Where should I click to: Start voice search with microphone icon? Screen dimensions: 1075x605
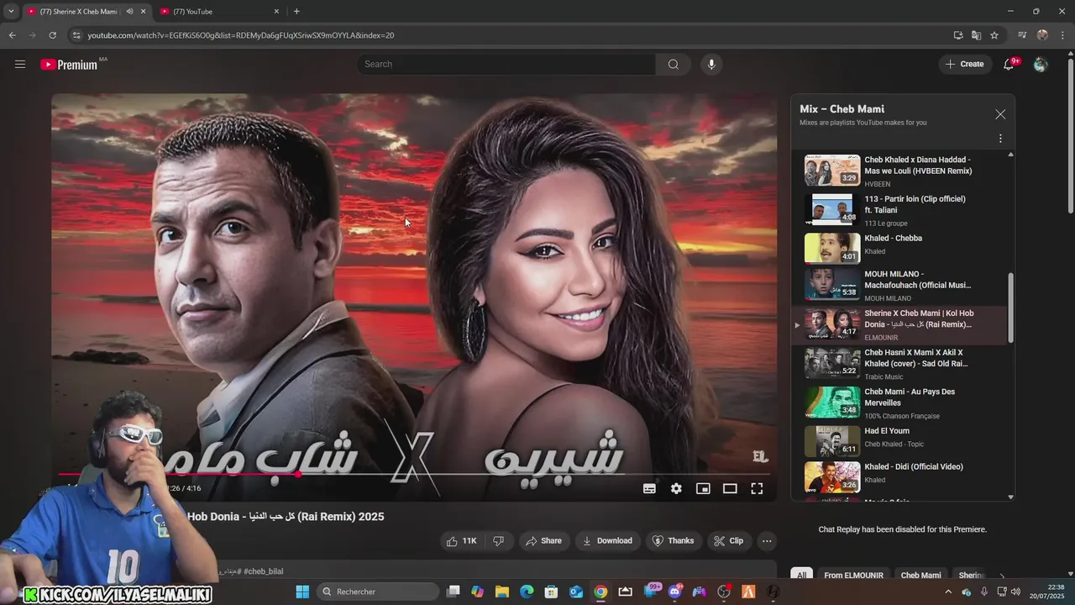[711, 64]
